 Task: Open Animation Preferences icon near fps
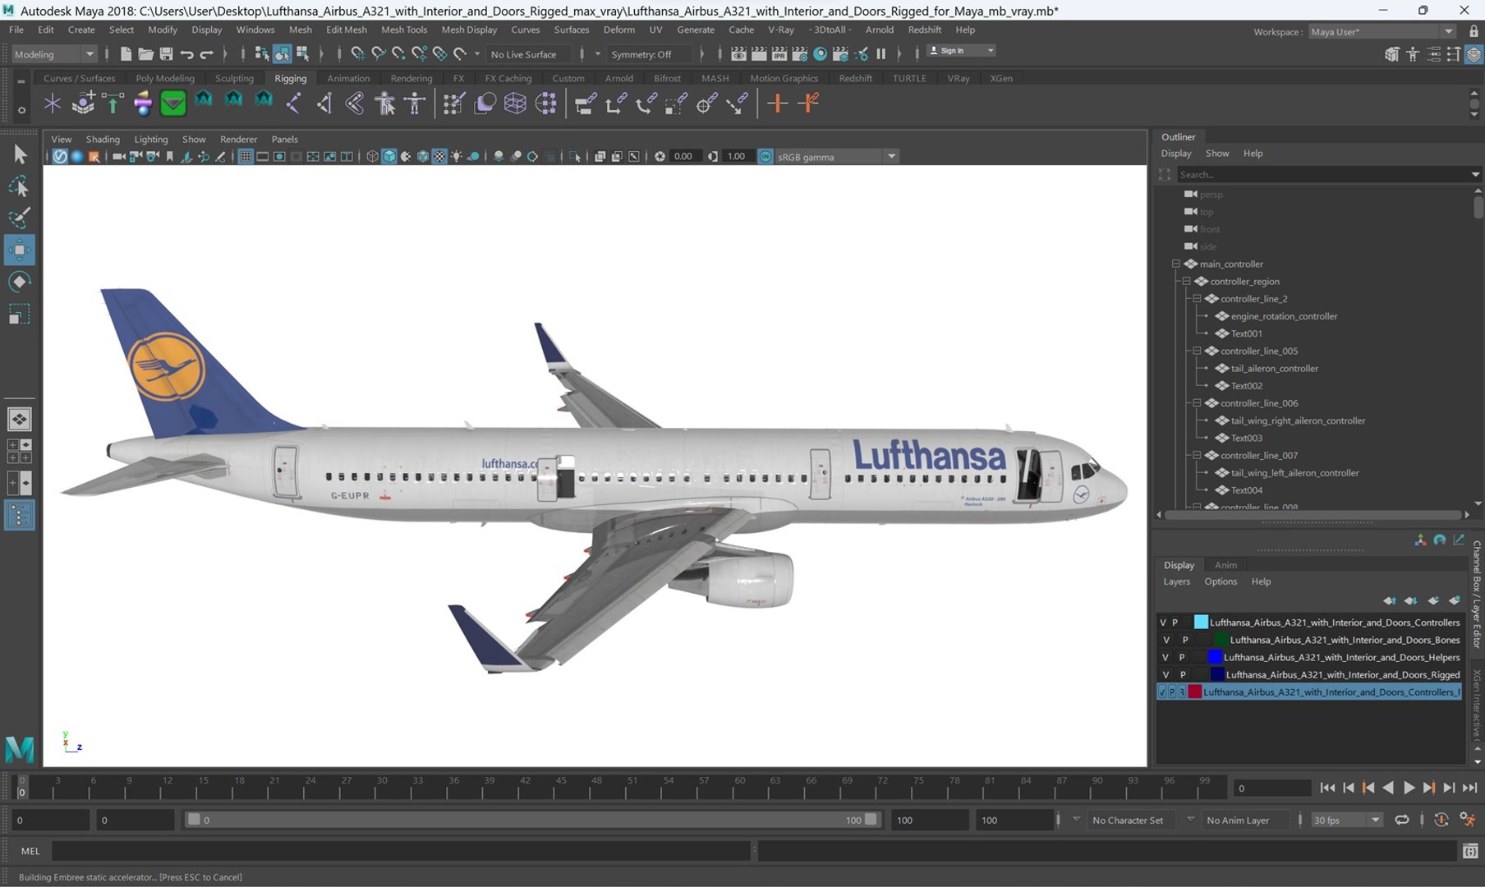[1467, 820]
